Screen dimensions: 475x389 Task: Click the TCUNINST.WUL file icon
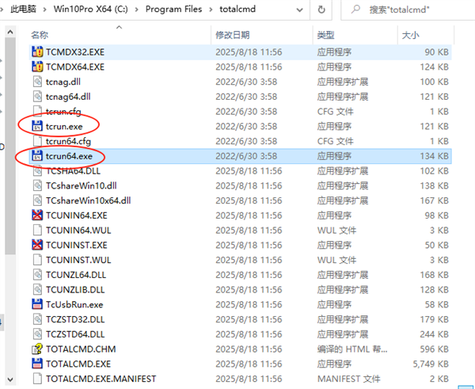tap(37, 260)
